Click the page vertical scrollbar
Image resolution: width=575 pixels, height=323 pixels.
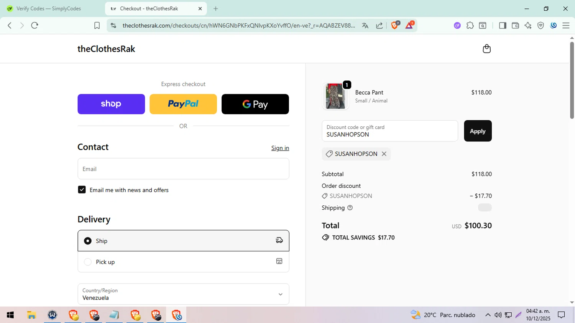[x=572, y=80]
